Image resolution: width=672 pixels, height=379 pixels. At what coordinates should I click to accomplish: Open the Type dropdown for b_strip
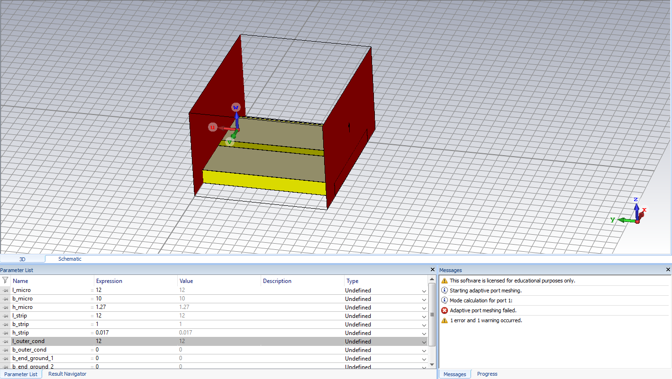pyautogui.click(x=424, y=325)
